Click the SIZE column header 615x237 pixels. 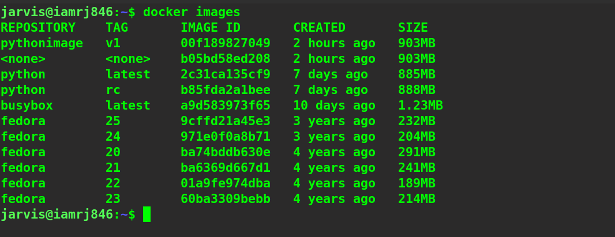(413, 28)
